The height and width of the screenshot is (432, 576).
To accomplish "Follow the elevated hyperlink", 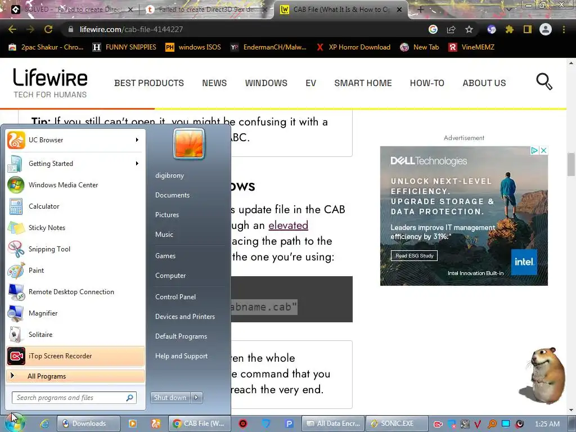I will [x=288, y=225].
